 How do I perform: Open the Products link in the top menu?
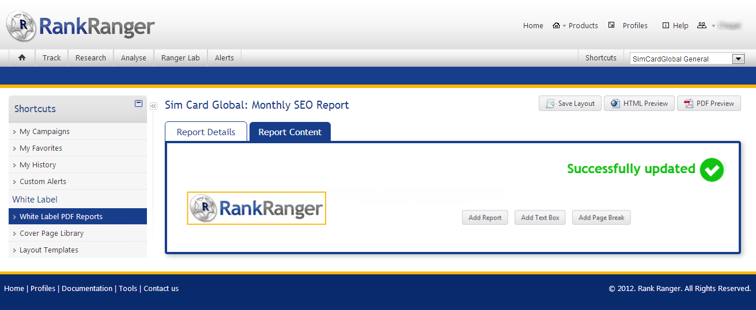583,25
